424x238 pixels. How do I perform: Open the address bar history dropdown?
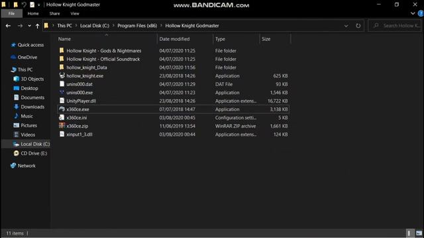click(x=346, y=26)
